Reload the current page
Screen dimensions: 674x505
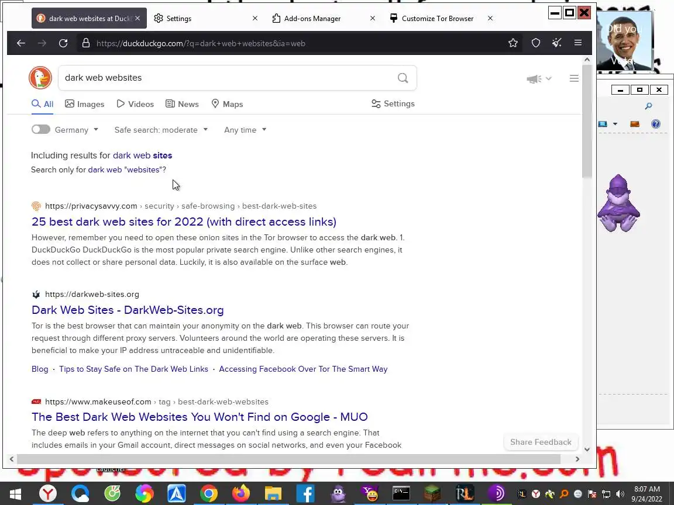63,43
